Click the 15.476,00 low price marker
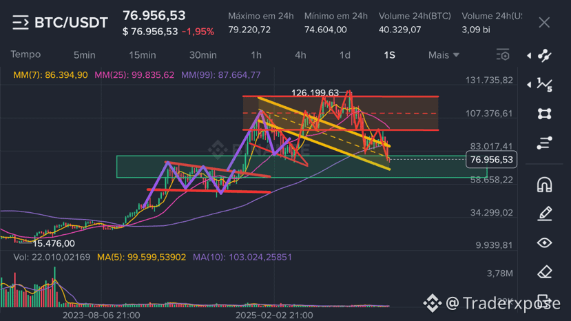571x321 pixels. [x=54, y=243]
